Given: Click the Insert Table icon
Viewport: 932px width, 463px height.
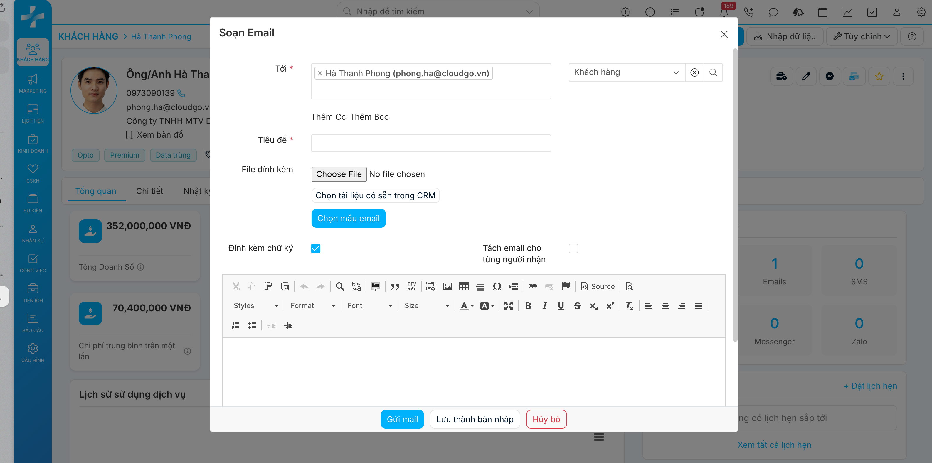Looking at the screenshot, I should pyautogui.click(x=463, y=287).
